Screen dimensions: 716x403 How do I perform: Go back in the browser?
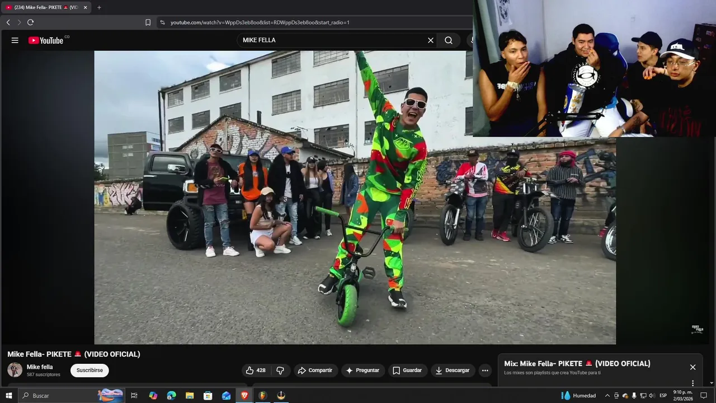click(8, 22)
